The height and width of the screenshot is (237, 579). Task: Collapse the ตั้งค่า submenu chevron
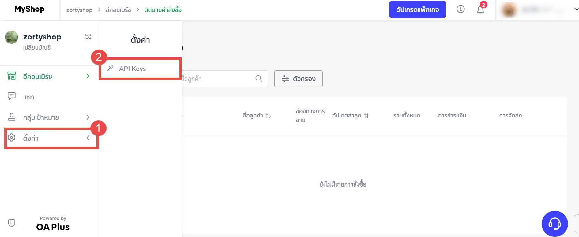[x=88, y=138]
